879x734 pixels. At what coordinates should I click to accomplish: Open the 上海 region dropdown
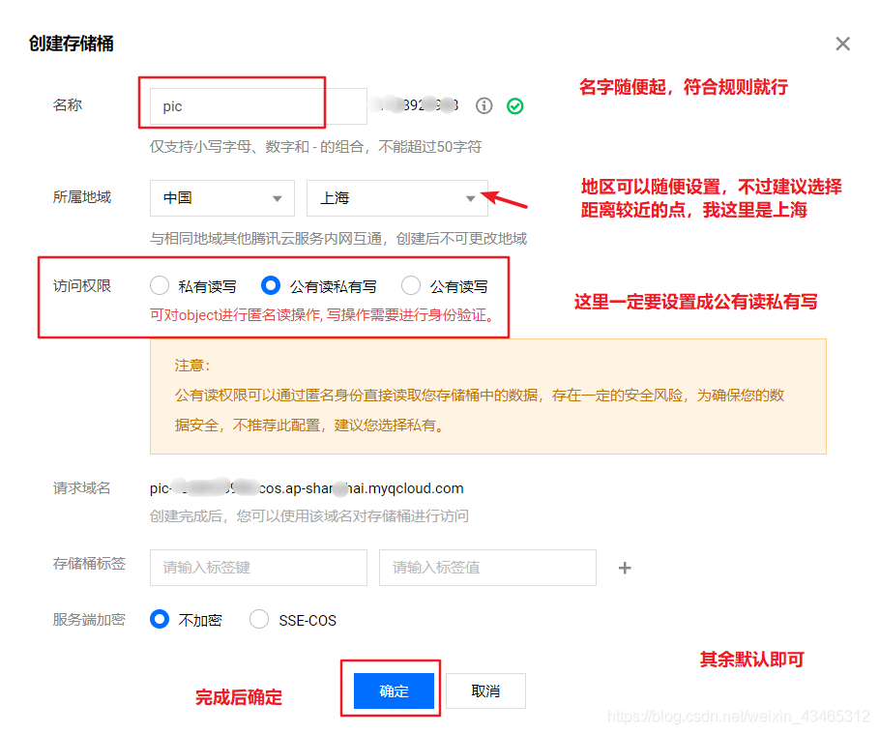[x=396, y=198]
